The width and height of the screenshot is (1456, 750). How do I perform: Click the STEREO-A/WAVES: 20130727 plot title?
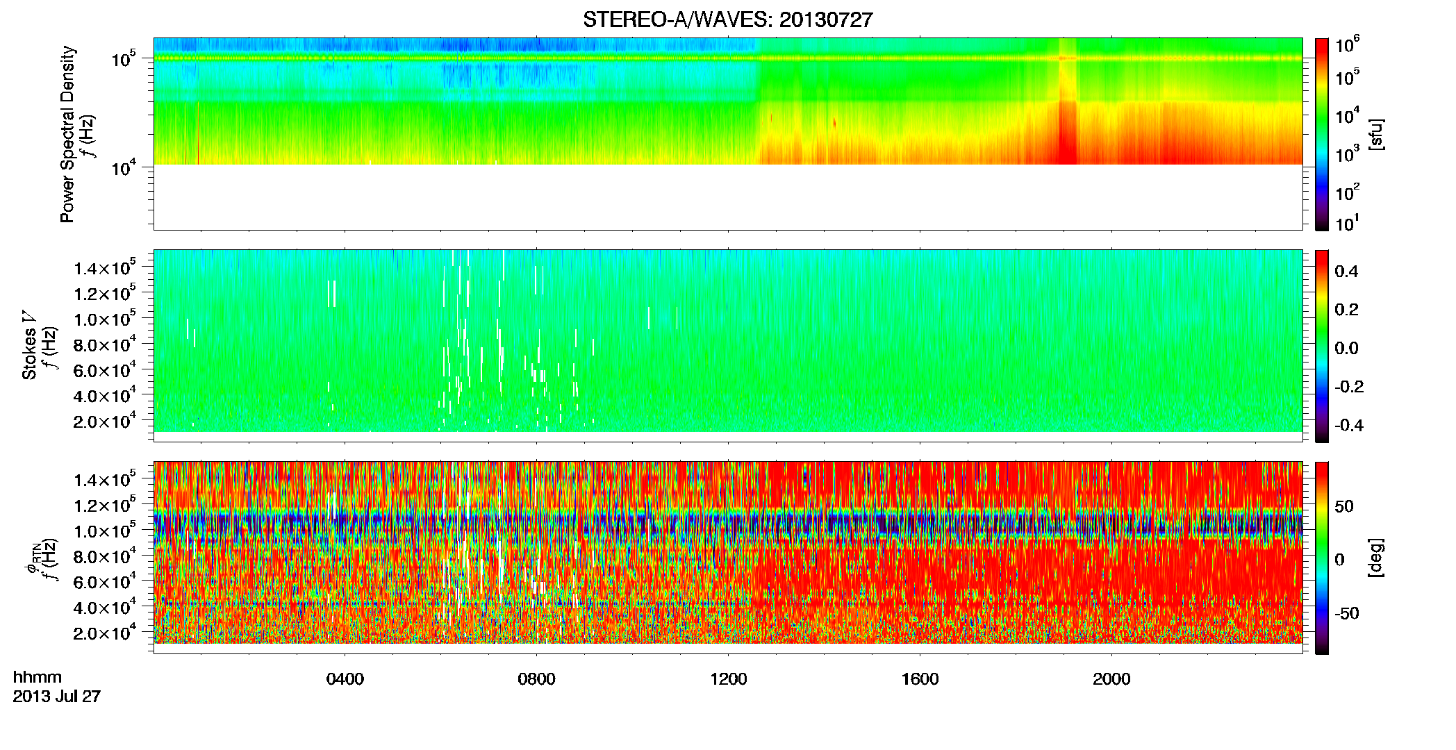727,20
